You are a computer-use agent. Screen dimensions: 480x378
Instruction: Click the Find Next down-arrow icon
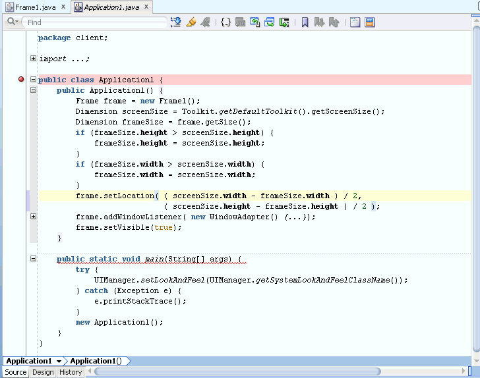[x=175, y=22]
